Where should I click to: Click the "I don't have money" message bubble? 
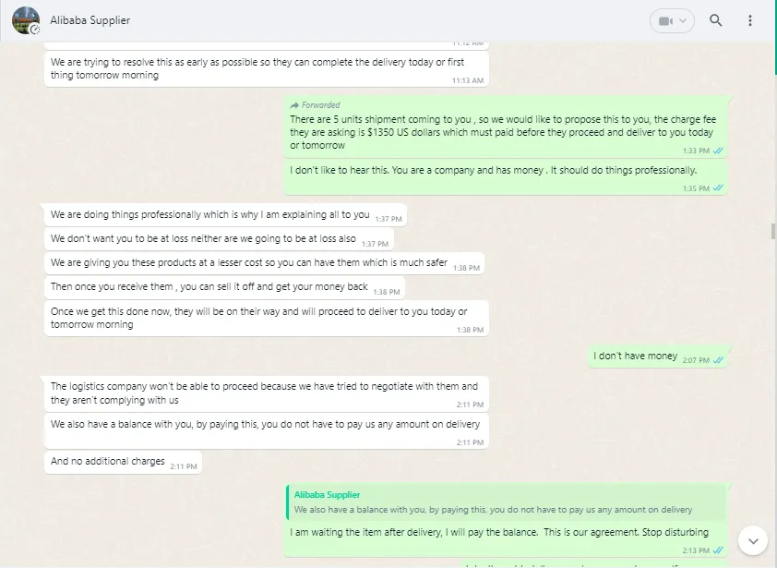pyautogui.click(x=658, y=357)
